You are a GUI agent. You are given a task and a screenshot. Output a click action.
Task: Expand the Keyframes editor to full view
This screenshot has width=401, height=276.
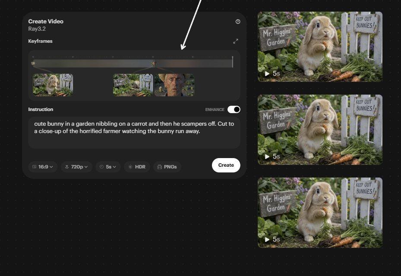click(236, 41)
